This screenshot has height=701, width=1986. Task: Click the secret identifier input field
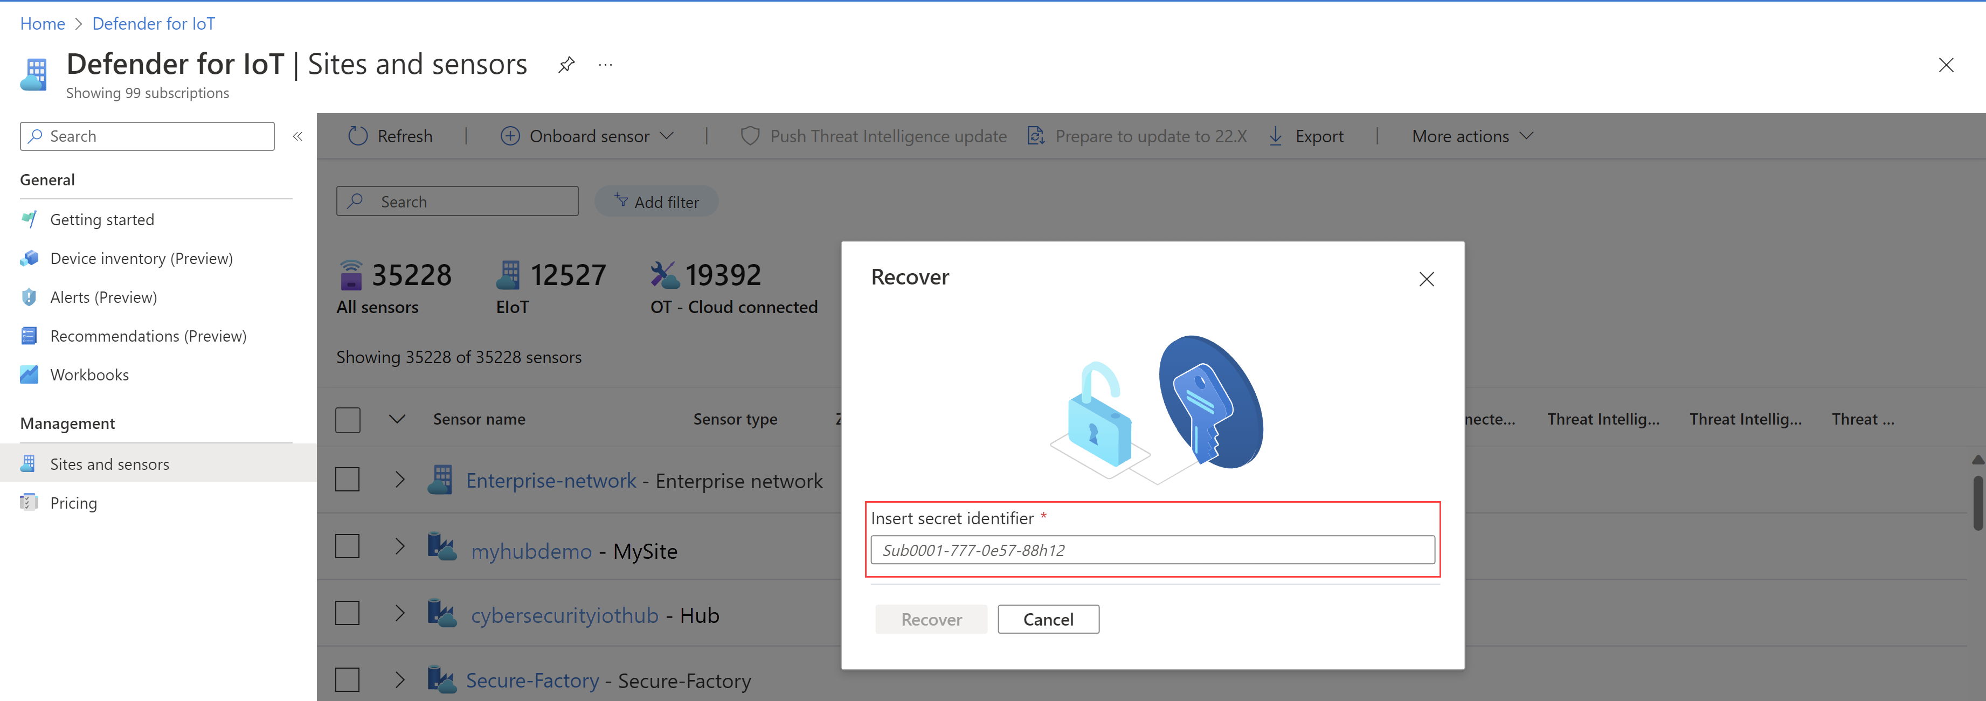1151,549
